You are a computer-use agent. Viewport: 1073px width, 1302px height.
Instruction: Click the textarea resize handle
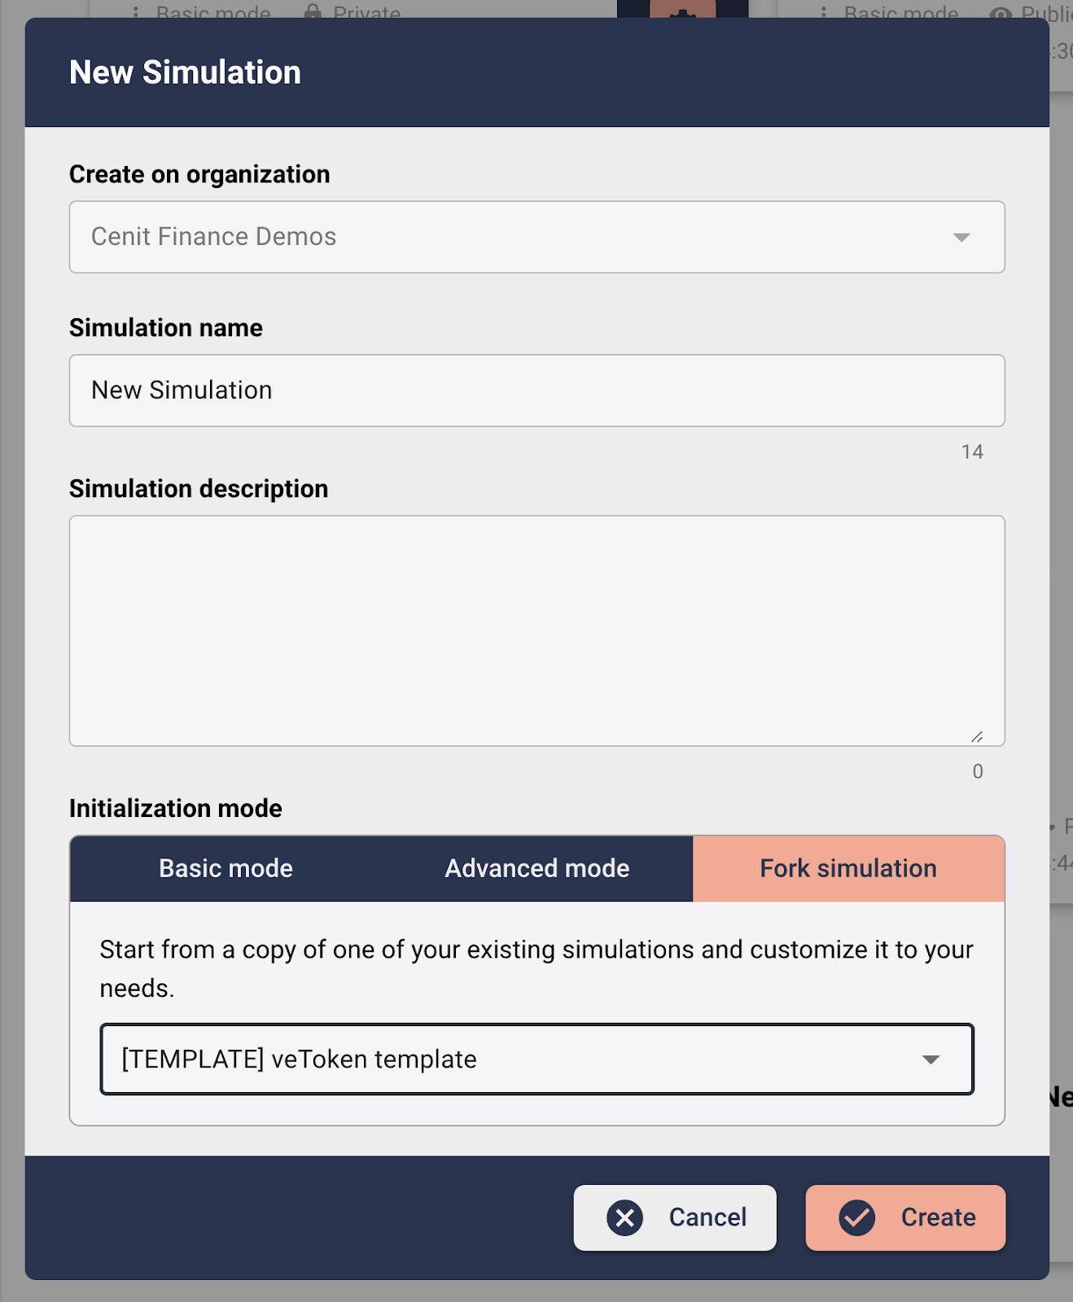pos(979,736)
